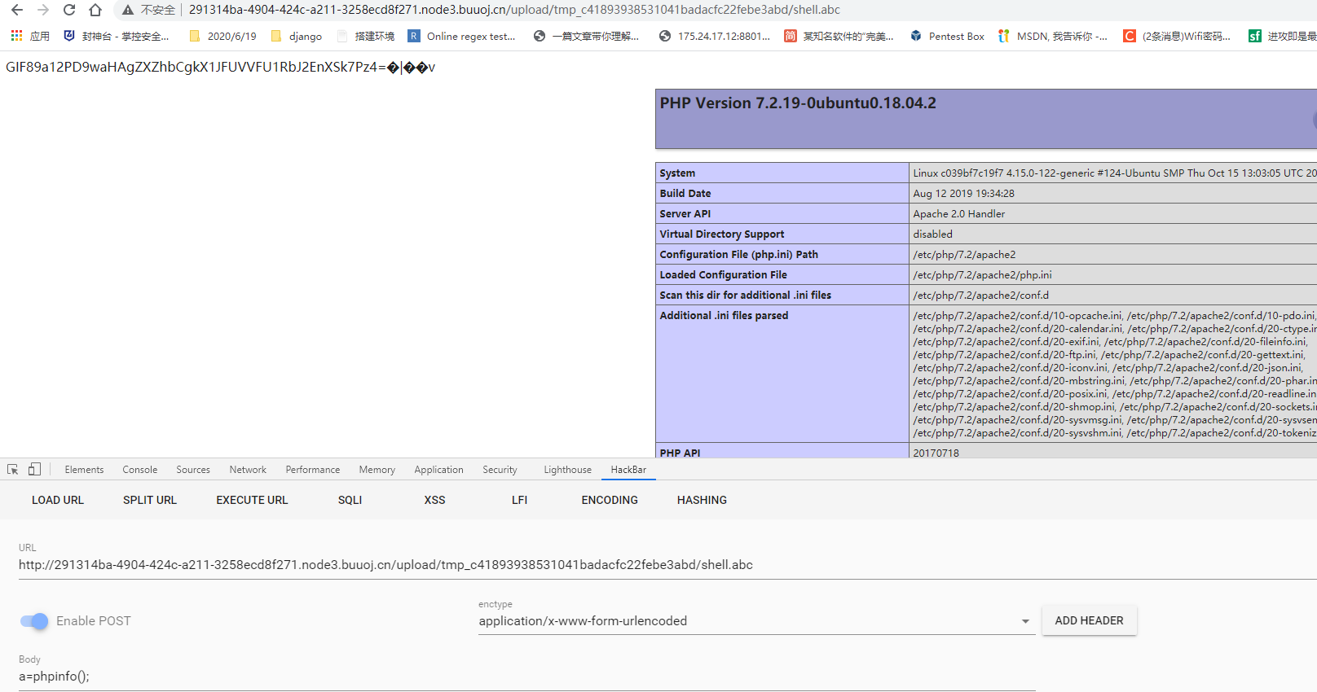Click the PHP API value 20170718
The image size is (1317, 692).
[x=936, y=453]
